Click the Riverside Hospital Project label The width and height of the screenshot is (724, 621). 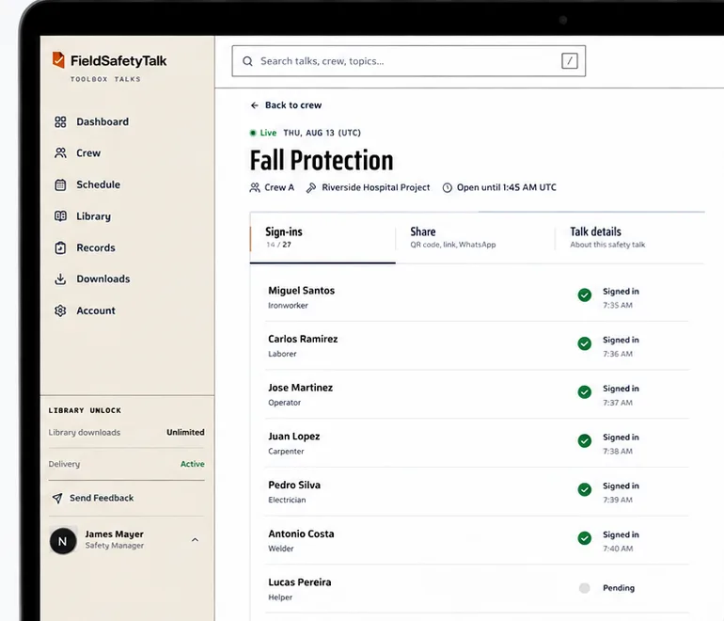tap(376, 187)
